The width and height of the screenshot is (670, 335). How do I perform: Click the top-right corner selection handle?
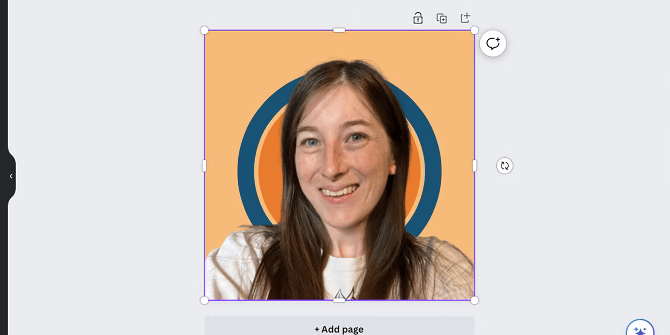(x=474, y=30)
